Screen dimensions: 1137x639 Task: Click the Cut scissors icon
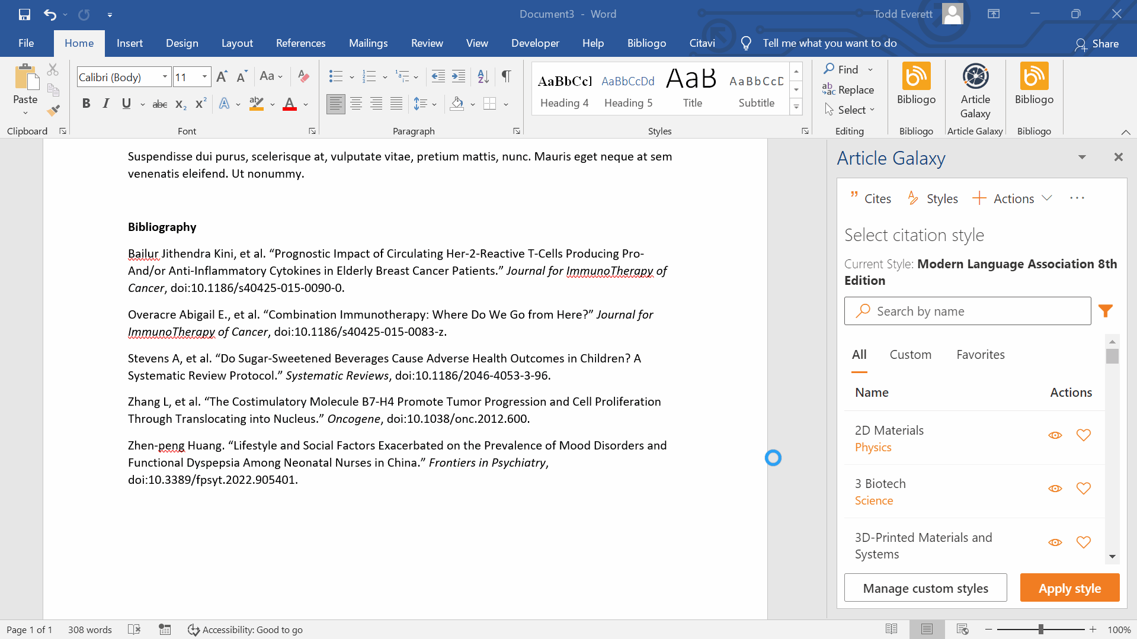pos(53,70)
